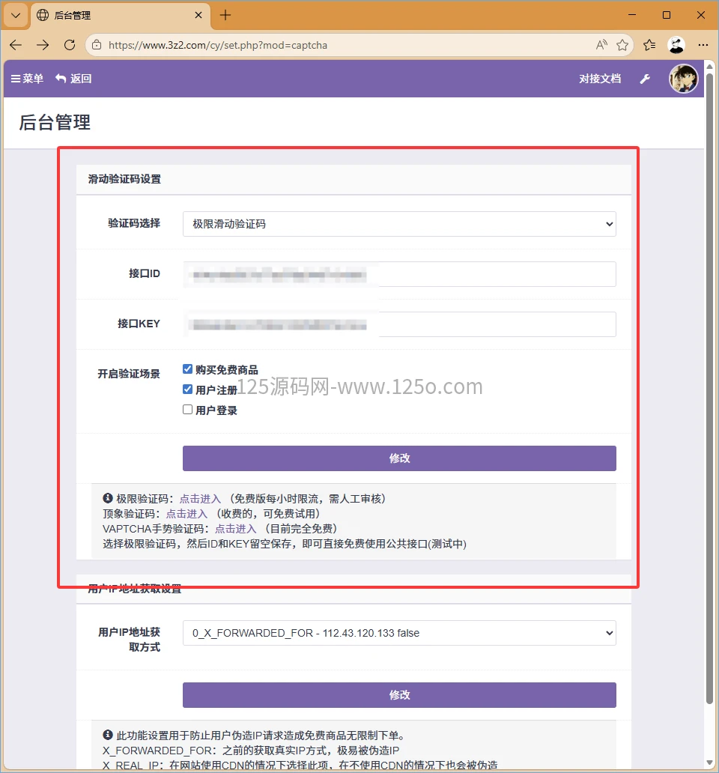Image resolution: width=719 pixels, height=773 pixels.
Task: Close the 后台管理 tab
Action: pyautogui.click(x=198, y=15)
